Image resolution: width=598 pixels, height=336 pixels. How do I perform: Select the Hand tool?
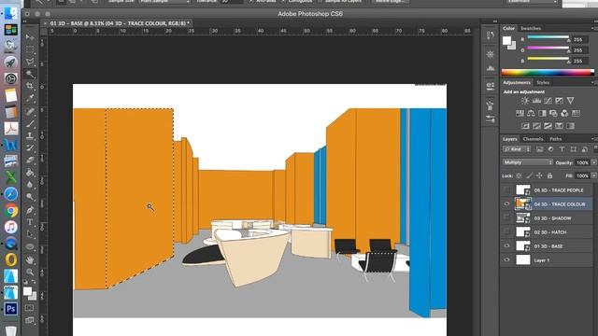(x=30, y=259)
